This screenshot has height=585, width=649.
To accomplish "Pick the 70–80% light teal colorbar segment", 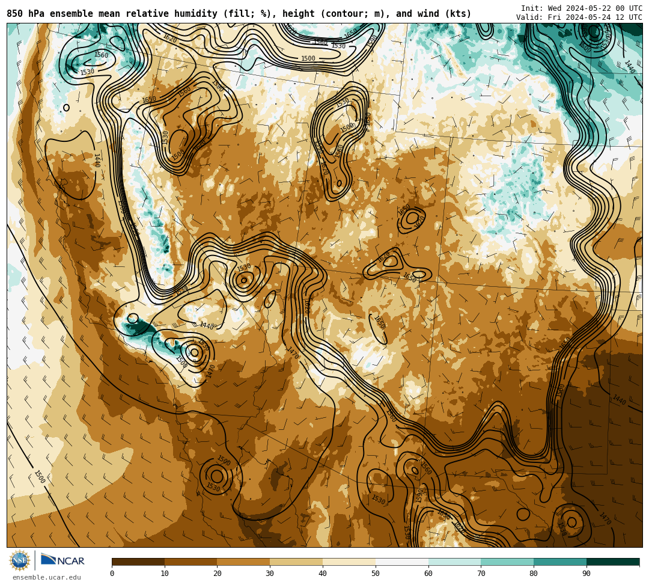I will point(507,562).
